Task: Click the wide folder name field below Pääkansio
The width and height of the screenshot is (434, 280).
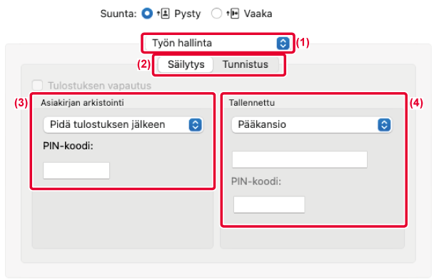Action: [x=300, y=159]
